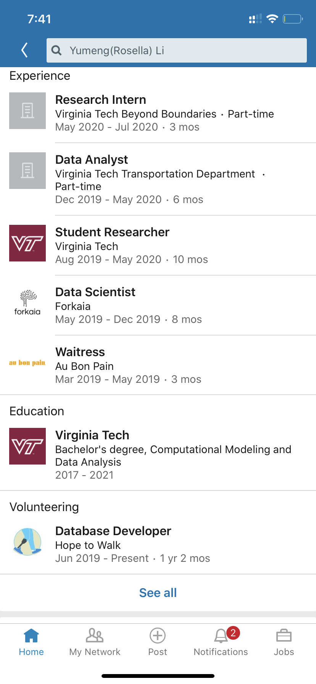Tap the back arrow chevron
This screenshot has width=316, height=684.
[x=25, y=50]
